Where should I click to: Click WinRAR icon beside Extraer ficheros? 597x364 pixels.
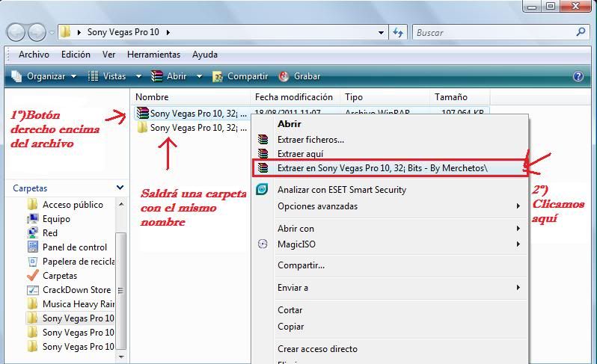coord(263,139)
